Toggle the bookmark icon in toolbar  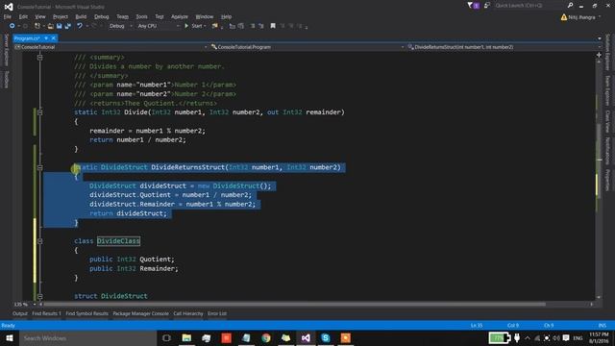click(x=273, y=26)
